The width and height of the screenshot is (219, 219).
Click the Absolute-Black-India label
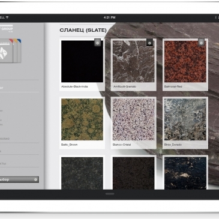[x=74, y=86]
